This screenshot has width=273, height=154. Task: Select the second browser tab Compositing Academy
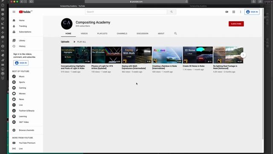(x=198, y=6)
